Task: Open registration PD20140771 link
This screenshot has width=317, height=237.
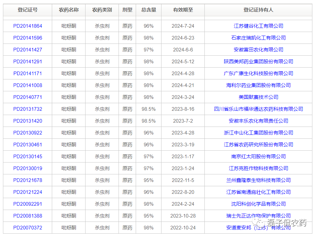Action: [x=28, y=97]
